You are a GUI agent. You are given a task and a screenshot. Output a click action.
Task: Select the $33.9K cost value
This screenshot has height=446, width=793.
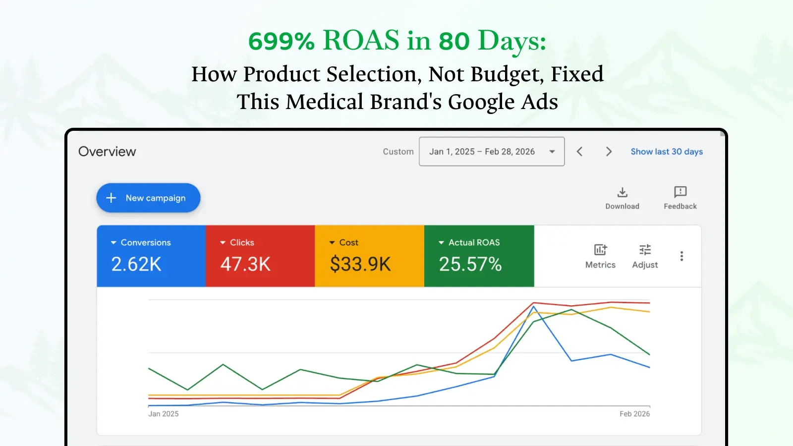pos(360,264)
